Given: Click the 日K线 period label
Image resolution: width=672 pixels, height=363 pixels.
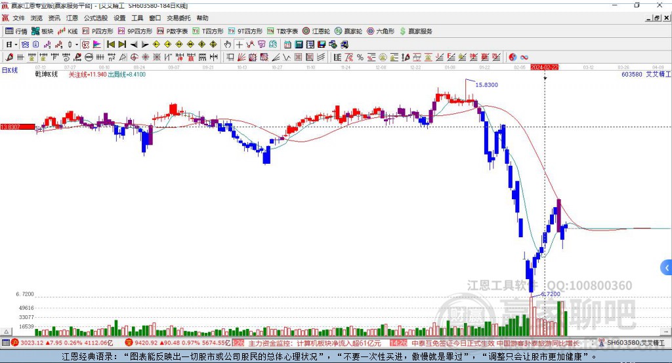Looking at the screenshot, I should click(10, 69).
